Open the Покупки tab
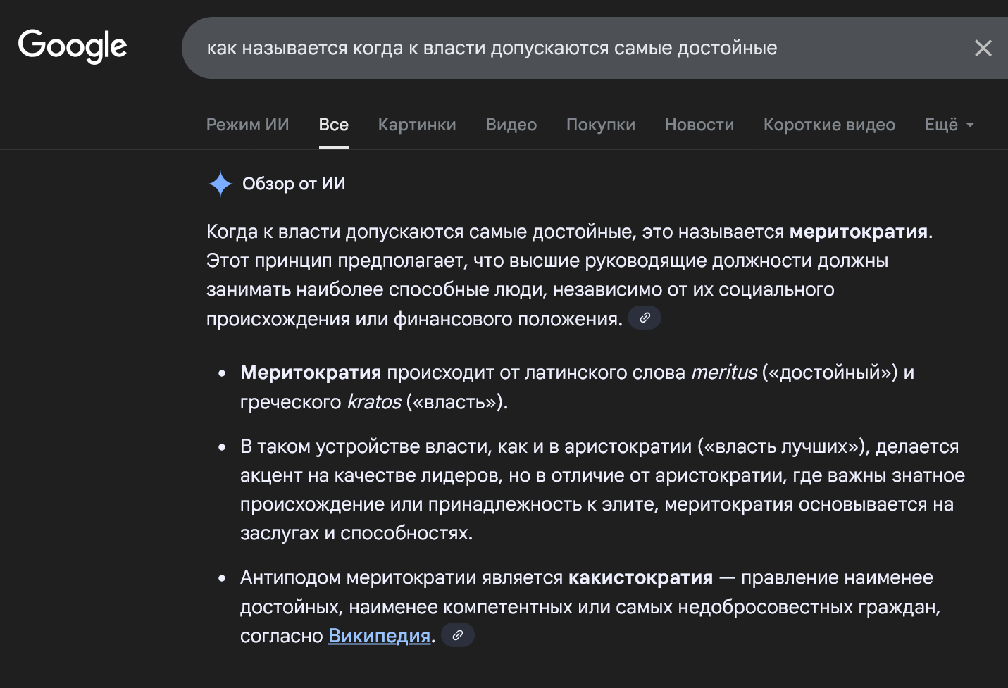This screenshot has width=1008, height=688. click(x=601, y=125)
